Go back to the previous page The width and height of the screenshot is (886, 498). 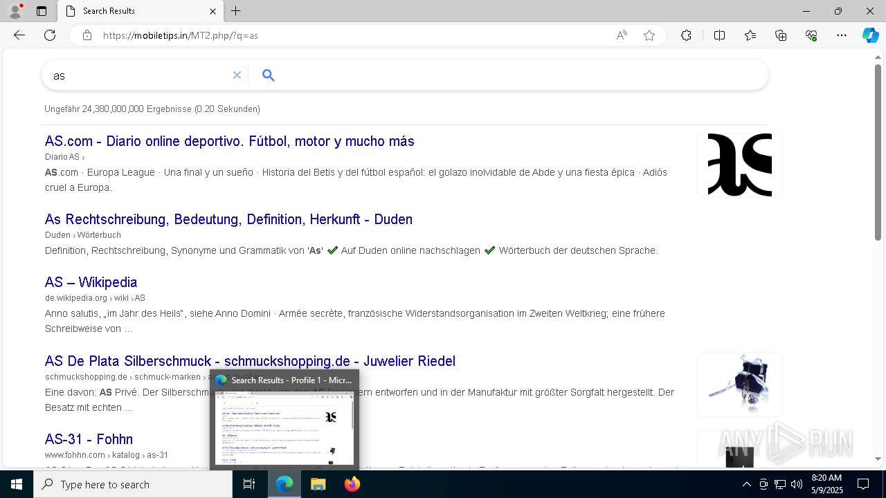pos(19,35)
